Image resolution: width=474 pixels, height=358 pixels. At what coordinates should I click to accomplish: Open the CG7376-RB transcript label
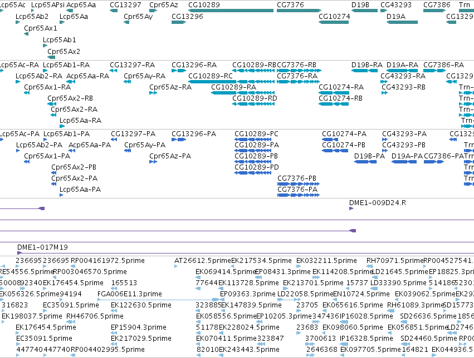(x=296, y=65)
